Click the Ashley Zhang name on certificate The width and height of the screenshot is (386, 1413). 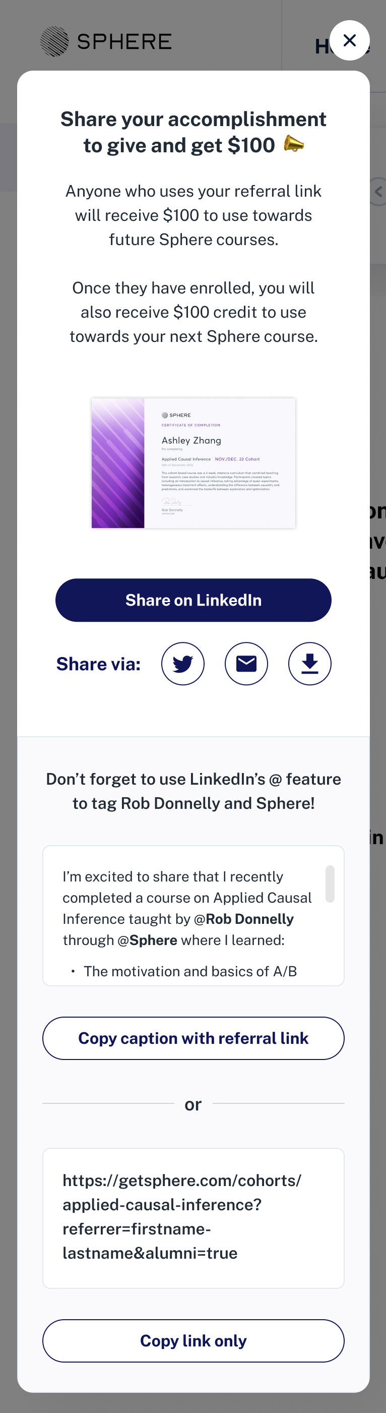click(x=191, y=440)
